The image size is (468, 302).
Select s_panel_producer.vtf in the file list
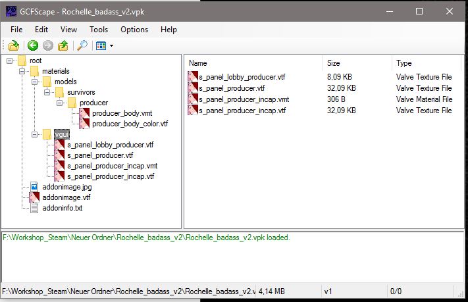(x=232, y=88)
